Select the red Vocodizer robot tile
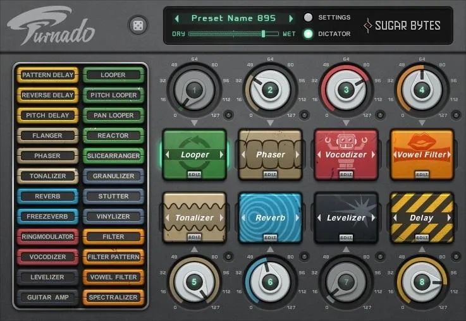 click(x=346, y=154)
